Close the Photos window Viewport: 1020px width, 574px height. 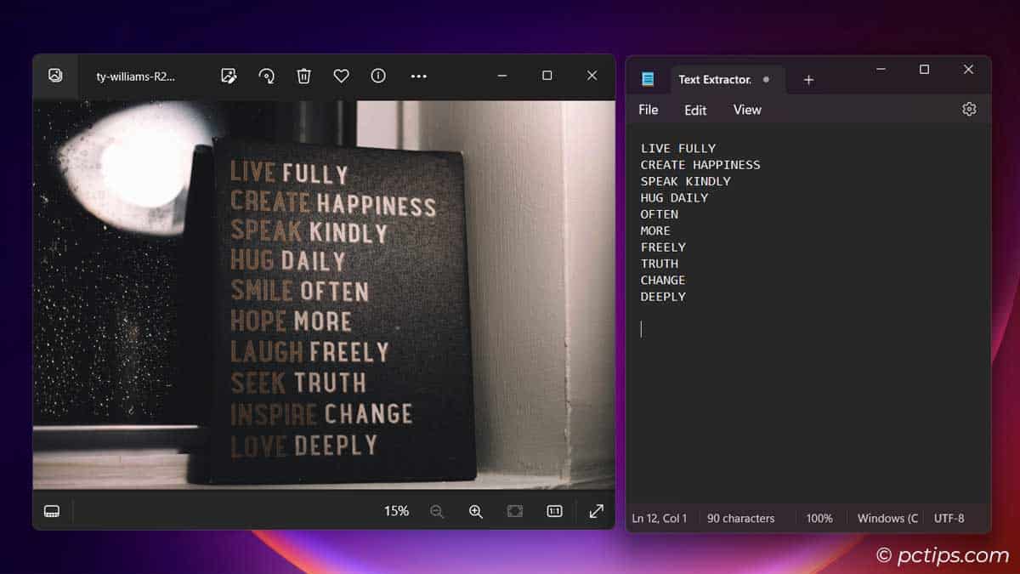point(592,76)
